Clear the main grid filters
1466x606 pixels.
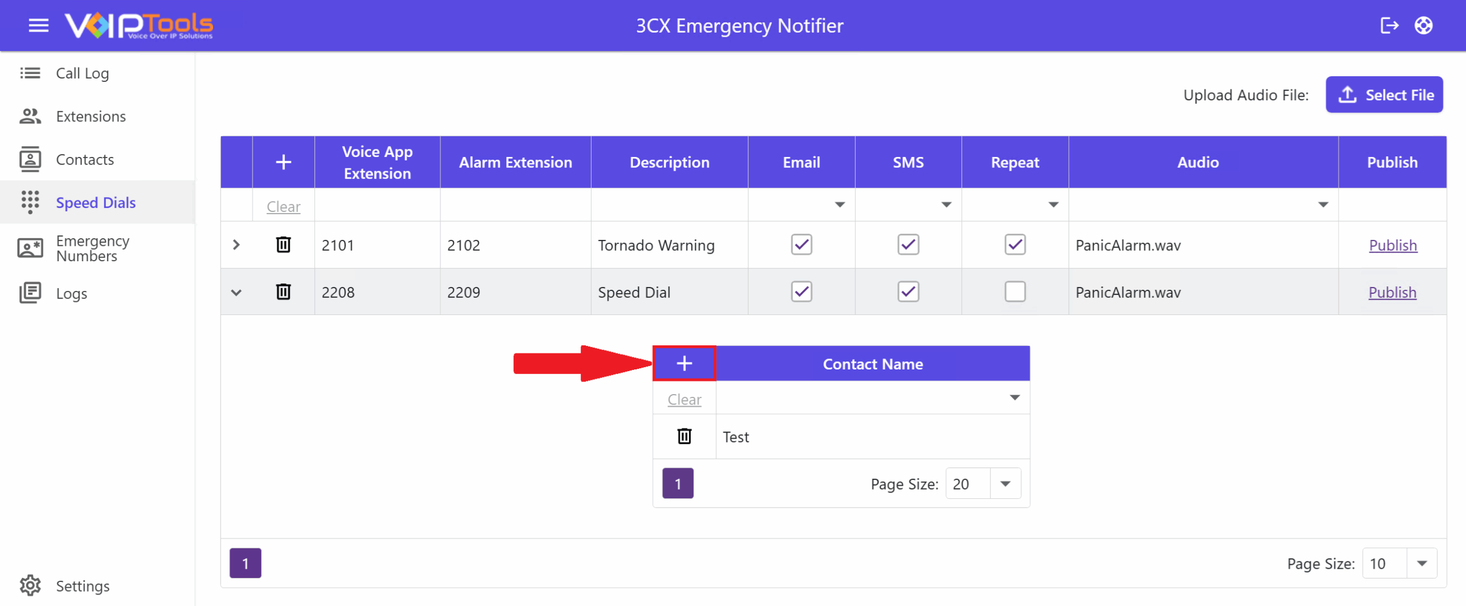tap(283, 206)
